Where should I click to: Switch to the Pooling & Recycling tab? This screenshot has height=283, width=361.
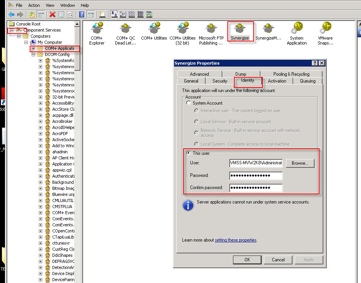pyautogui.click(x=291, y=74)
